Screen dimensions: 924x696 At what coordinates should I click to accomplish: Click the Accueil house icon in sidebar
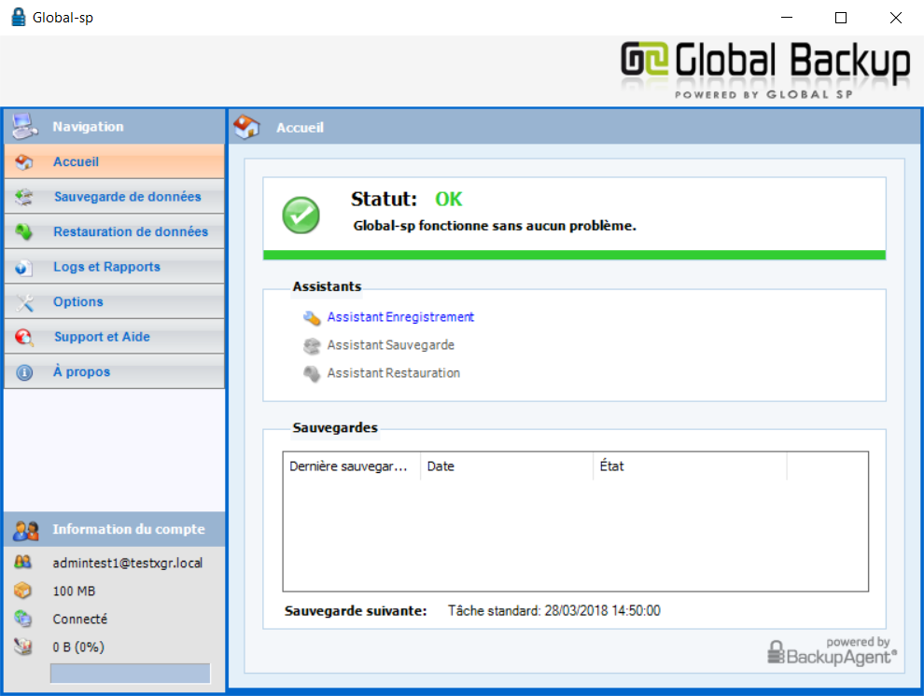(24, 162)
